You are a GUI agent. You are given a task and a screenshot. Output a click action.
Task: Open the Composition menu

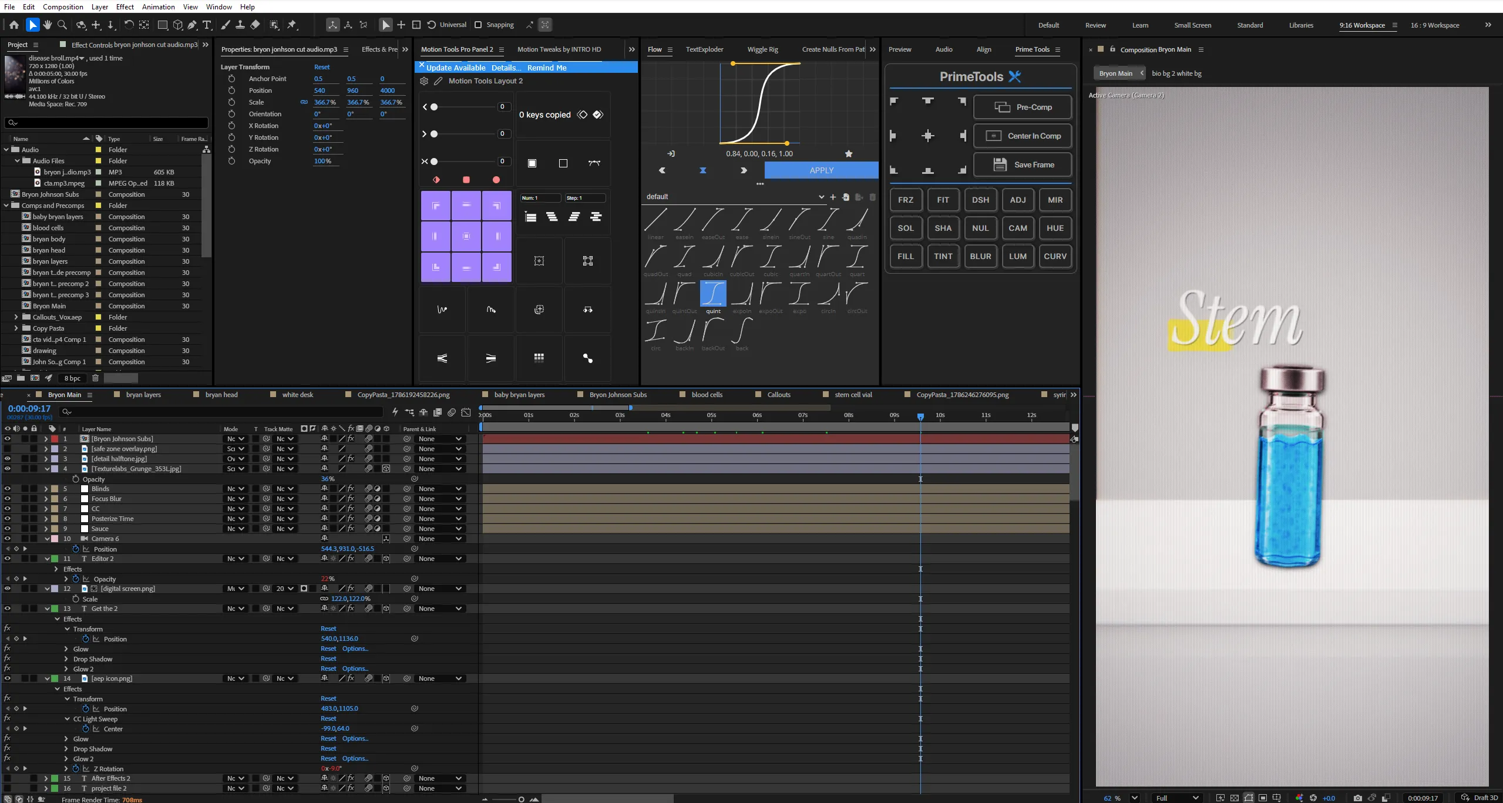[x=63, y=6]
